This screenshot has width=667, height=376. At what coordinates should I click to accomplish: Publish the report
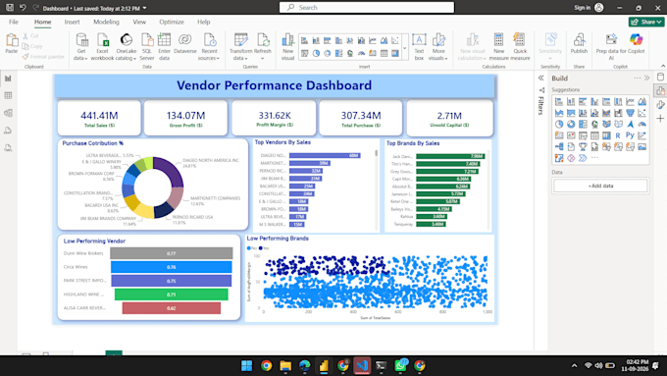pos(579,44)
